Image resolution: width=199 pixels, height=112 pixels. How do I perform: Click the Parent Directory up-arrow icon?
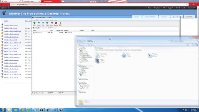click(x=2, y=25)
